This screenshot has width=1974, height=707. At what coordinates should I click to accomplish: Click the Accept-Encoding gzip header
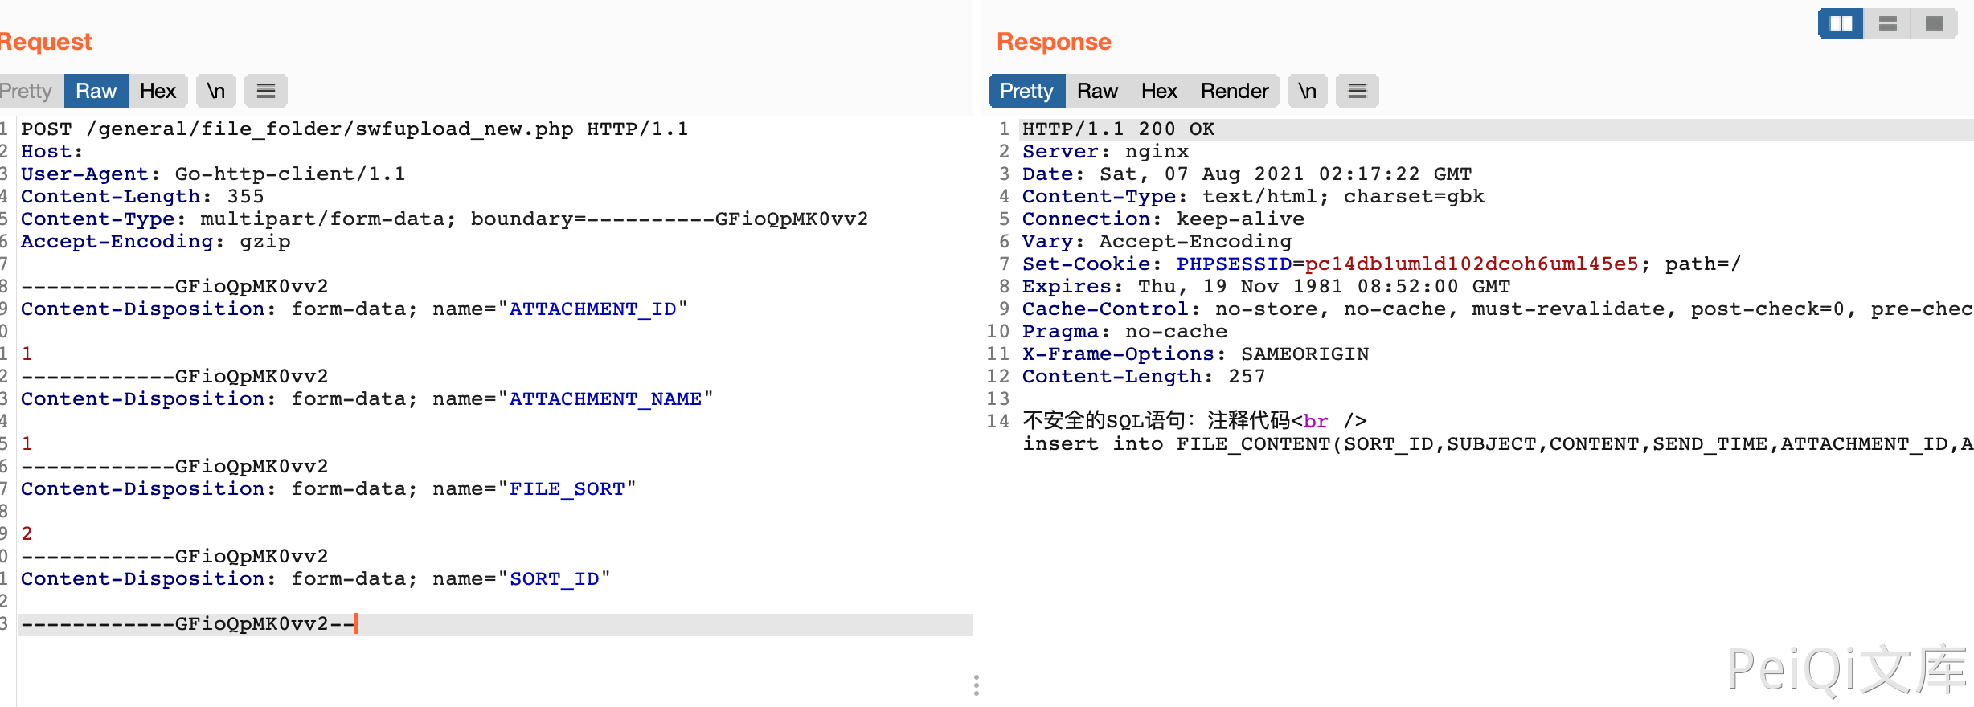pyautogui.click(x=156, y=241)
